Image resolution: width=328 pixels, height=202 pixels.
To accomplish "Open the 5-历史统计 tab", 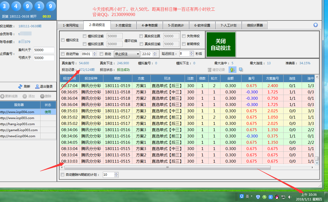I will coord(176,25).
